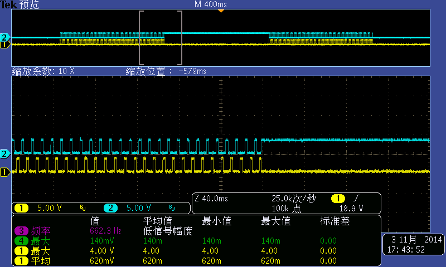Click channel 2 5.00 V scale value
Screen dimensions: 446x267
tap(138, 208)
